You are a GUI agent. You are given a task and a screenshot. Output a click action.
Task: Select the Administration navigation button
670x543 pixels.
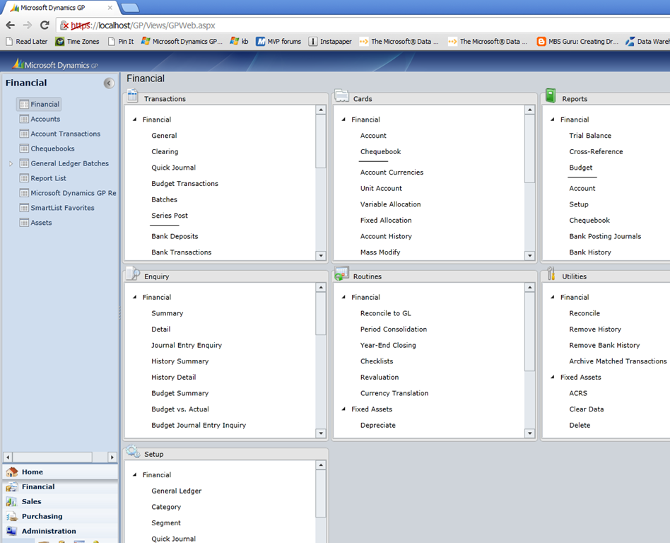click(x=60, y=531)
